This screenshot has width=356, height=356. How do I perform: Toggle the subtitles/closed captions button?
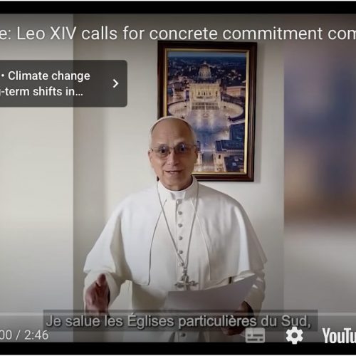tap(255, 335)
